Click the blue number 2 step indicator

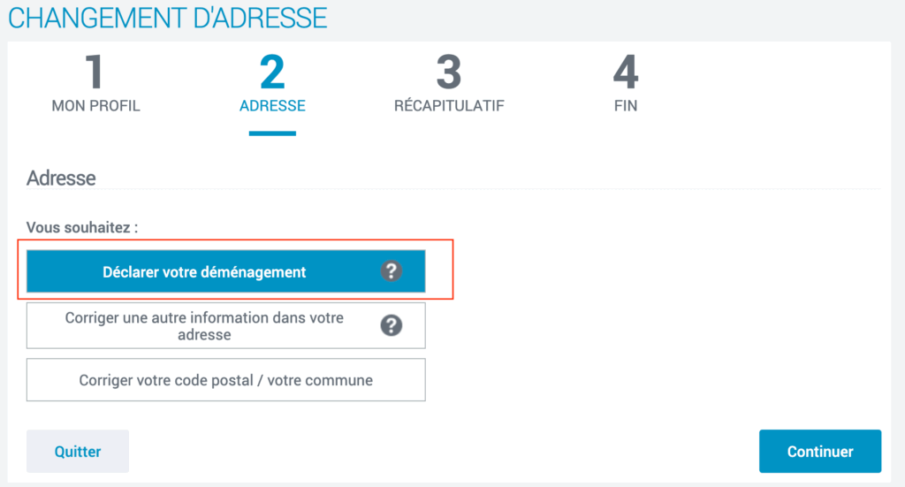[272, 72]
